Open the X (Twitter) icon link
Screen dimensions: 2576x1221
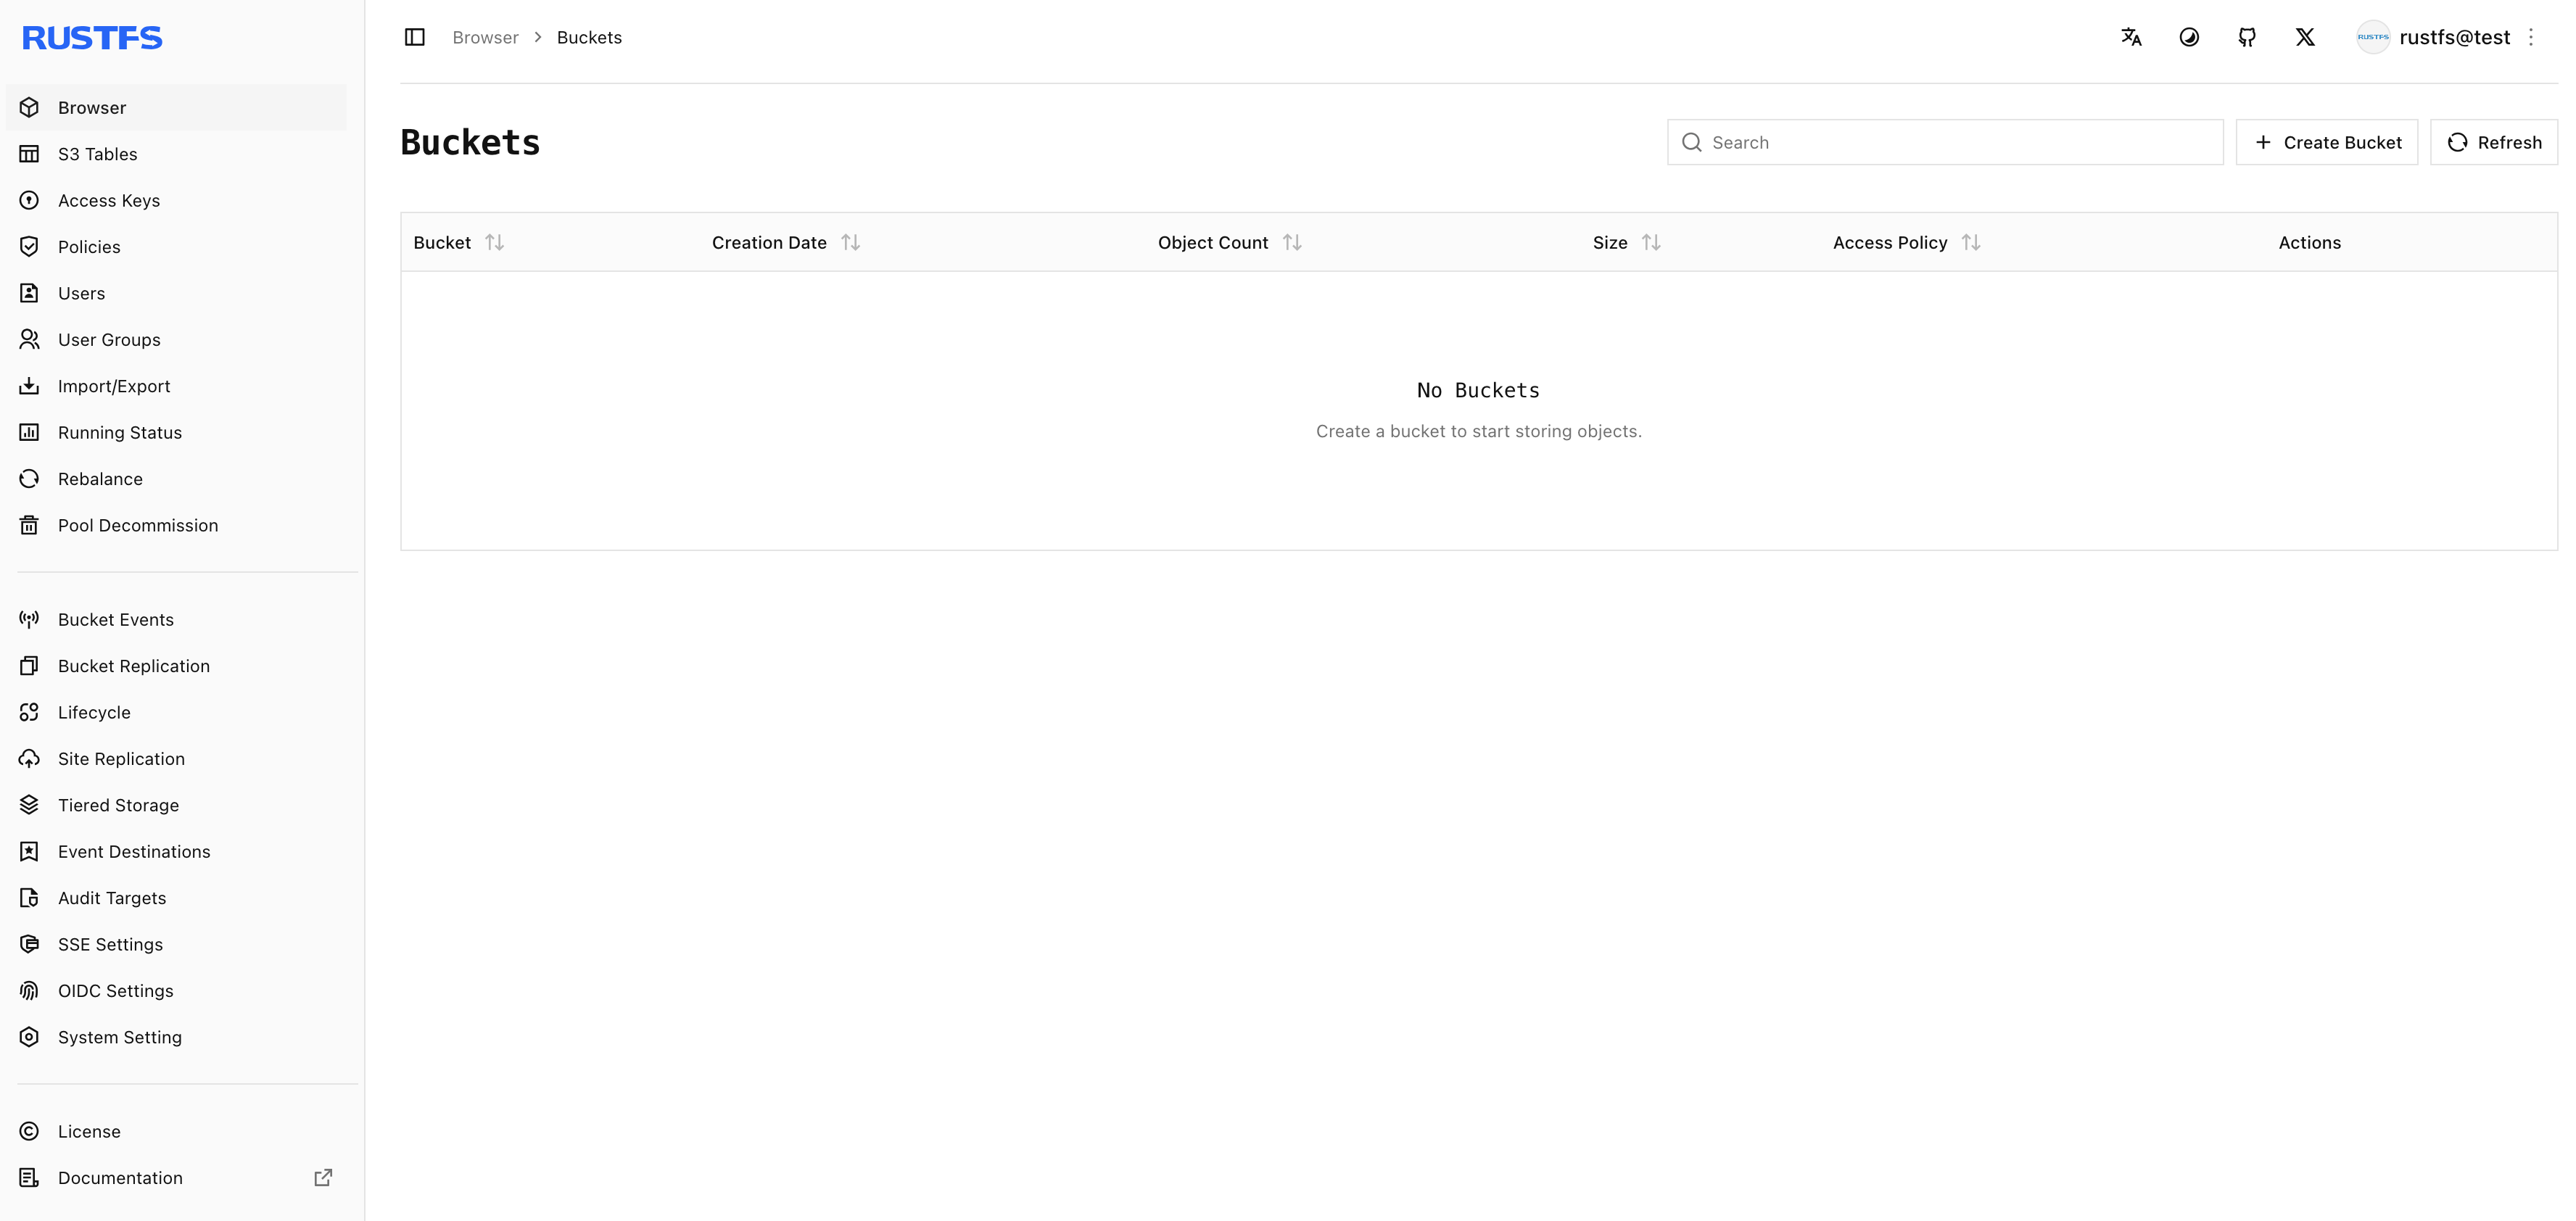2305,37
